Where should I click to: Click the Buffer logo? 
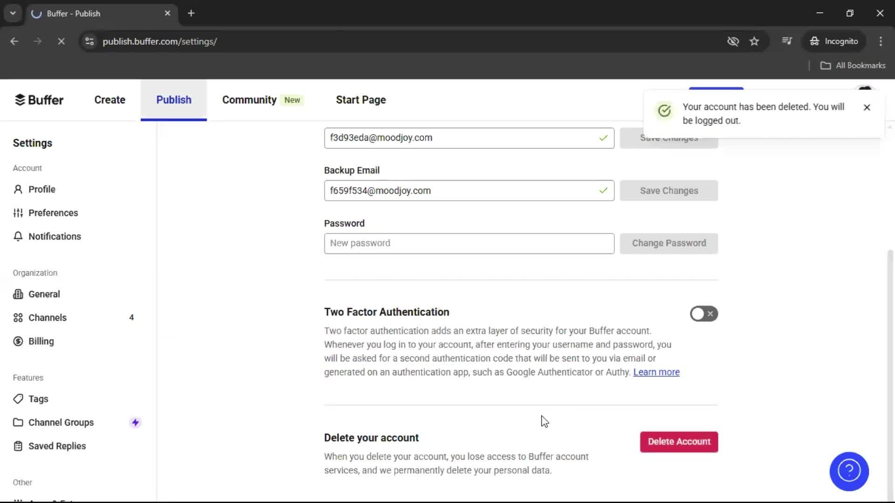click(x=39, y=100)
